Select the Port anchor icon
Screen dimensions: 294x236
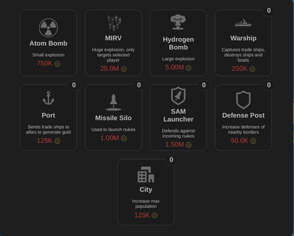coord(48,98)
